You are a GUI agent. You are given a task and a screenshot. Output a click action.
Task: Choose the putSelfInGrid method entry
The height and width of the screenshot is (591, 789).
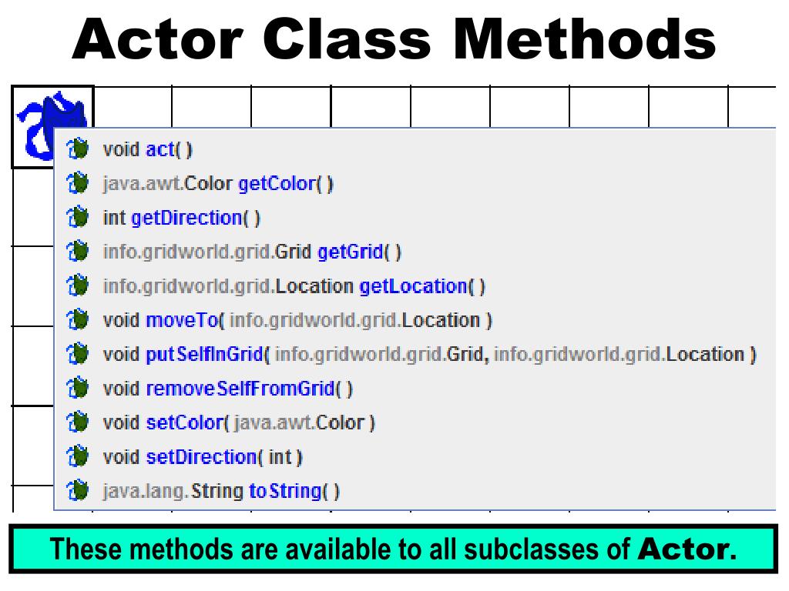click(415, 354)
